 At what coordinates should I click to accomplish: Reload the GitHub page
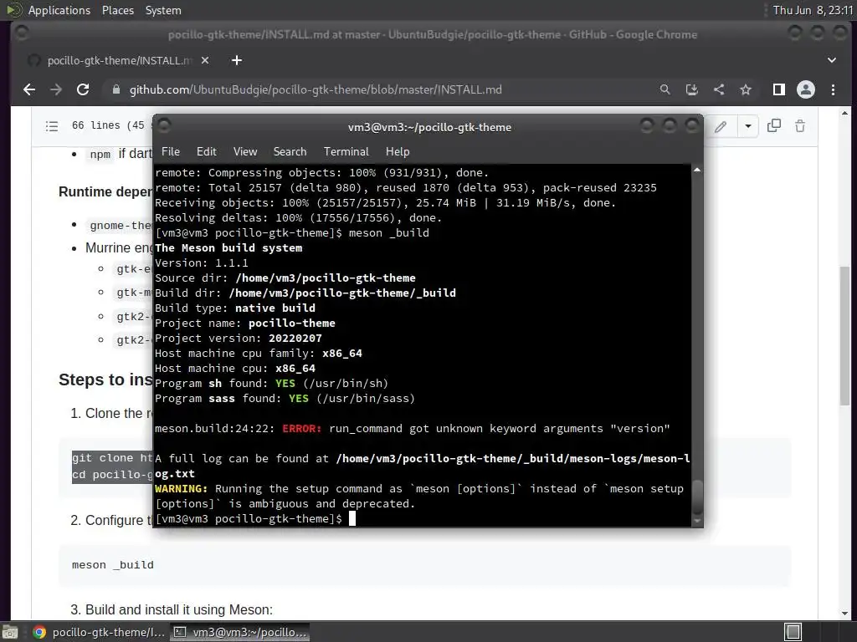click(x=83, y=89)
